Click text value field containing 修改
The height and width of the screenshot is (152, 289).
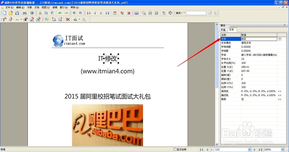[259, 39]
